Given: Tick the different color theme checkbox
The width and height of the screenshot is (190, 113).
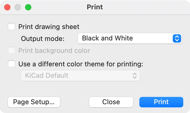Looking at the screenshot, I should 11,64.
